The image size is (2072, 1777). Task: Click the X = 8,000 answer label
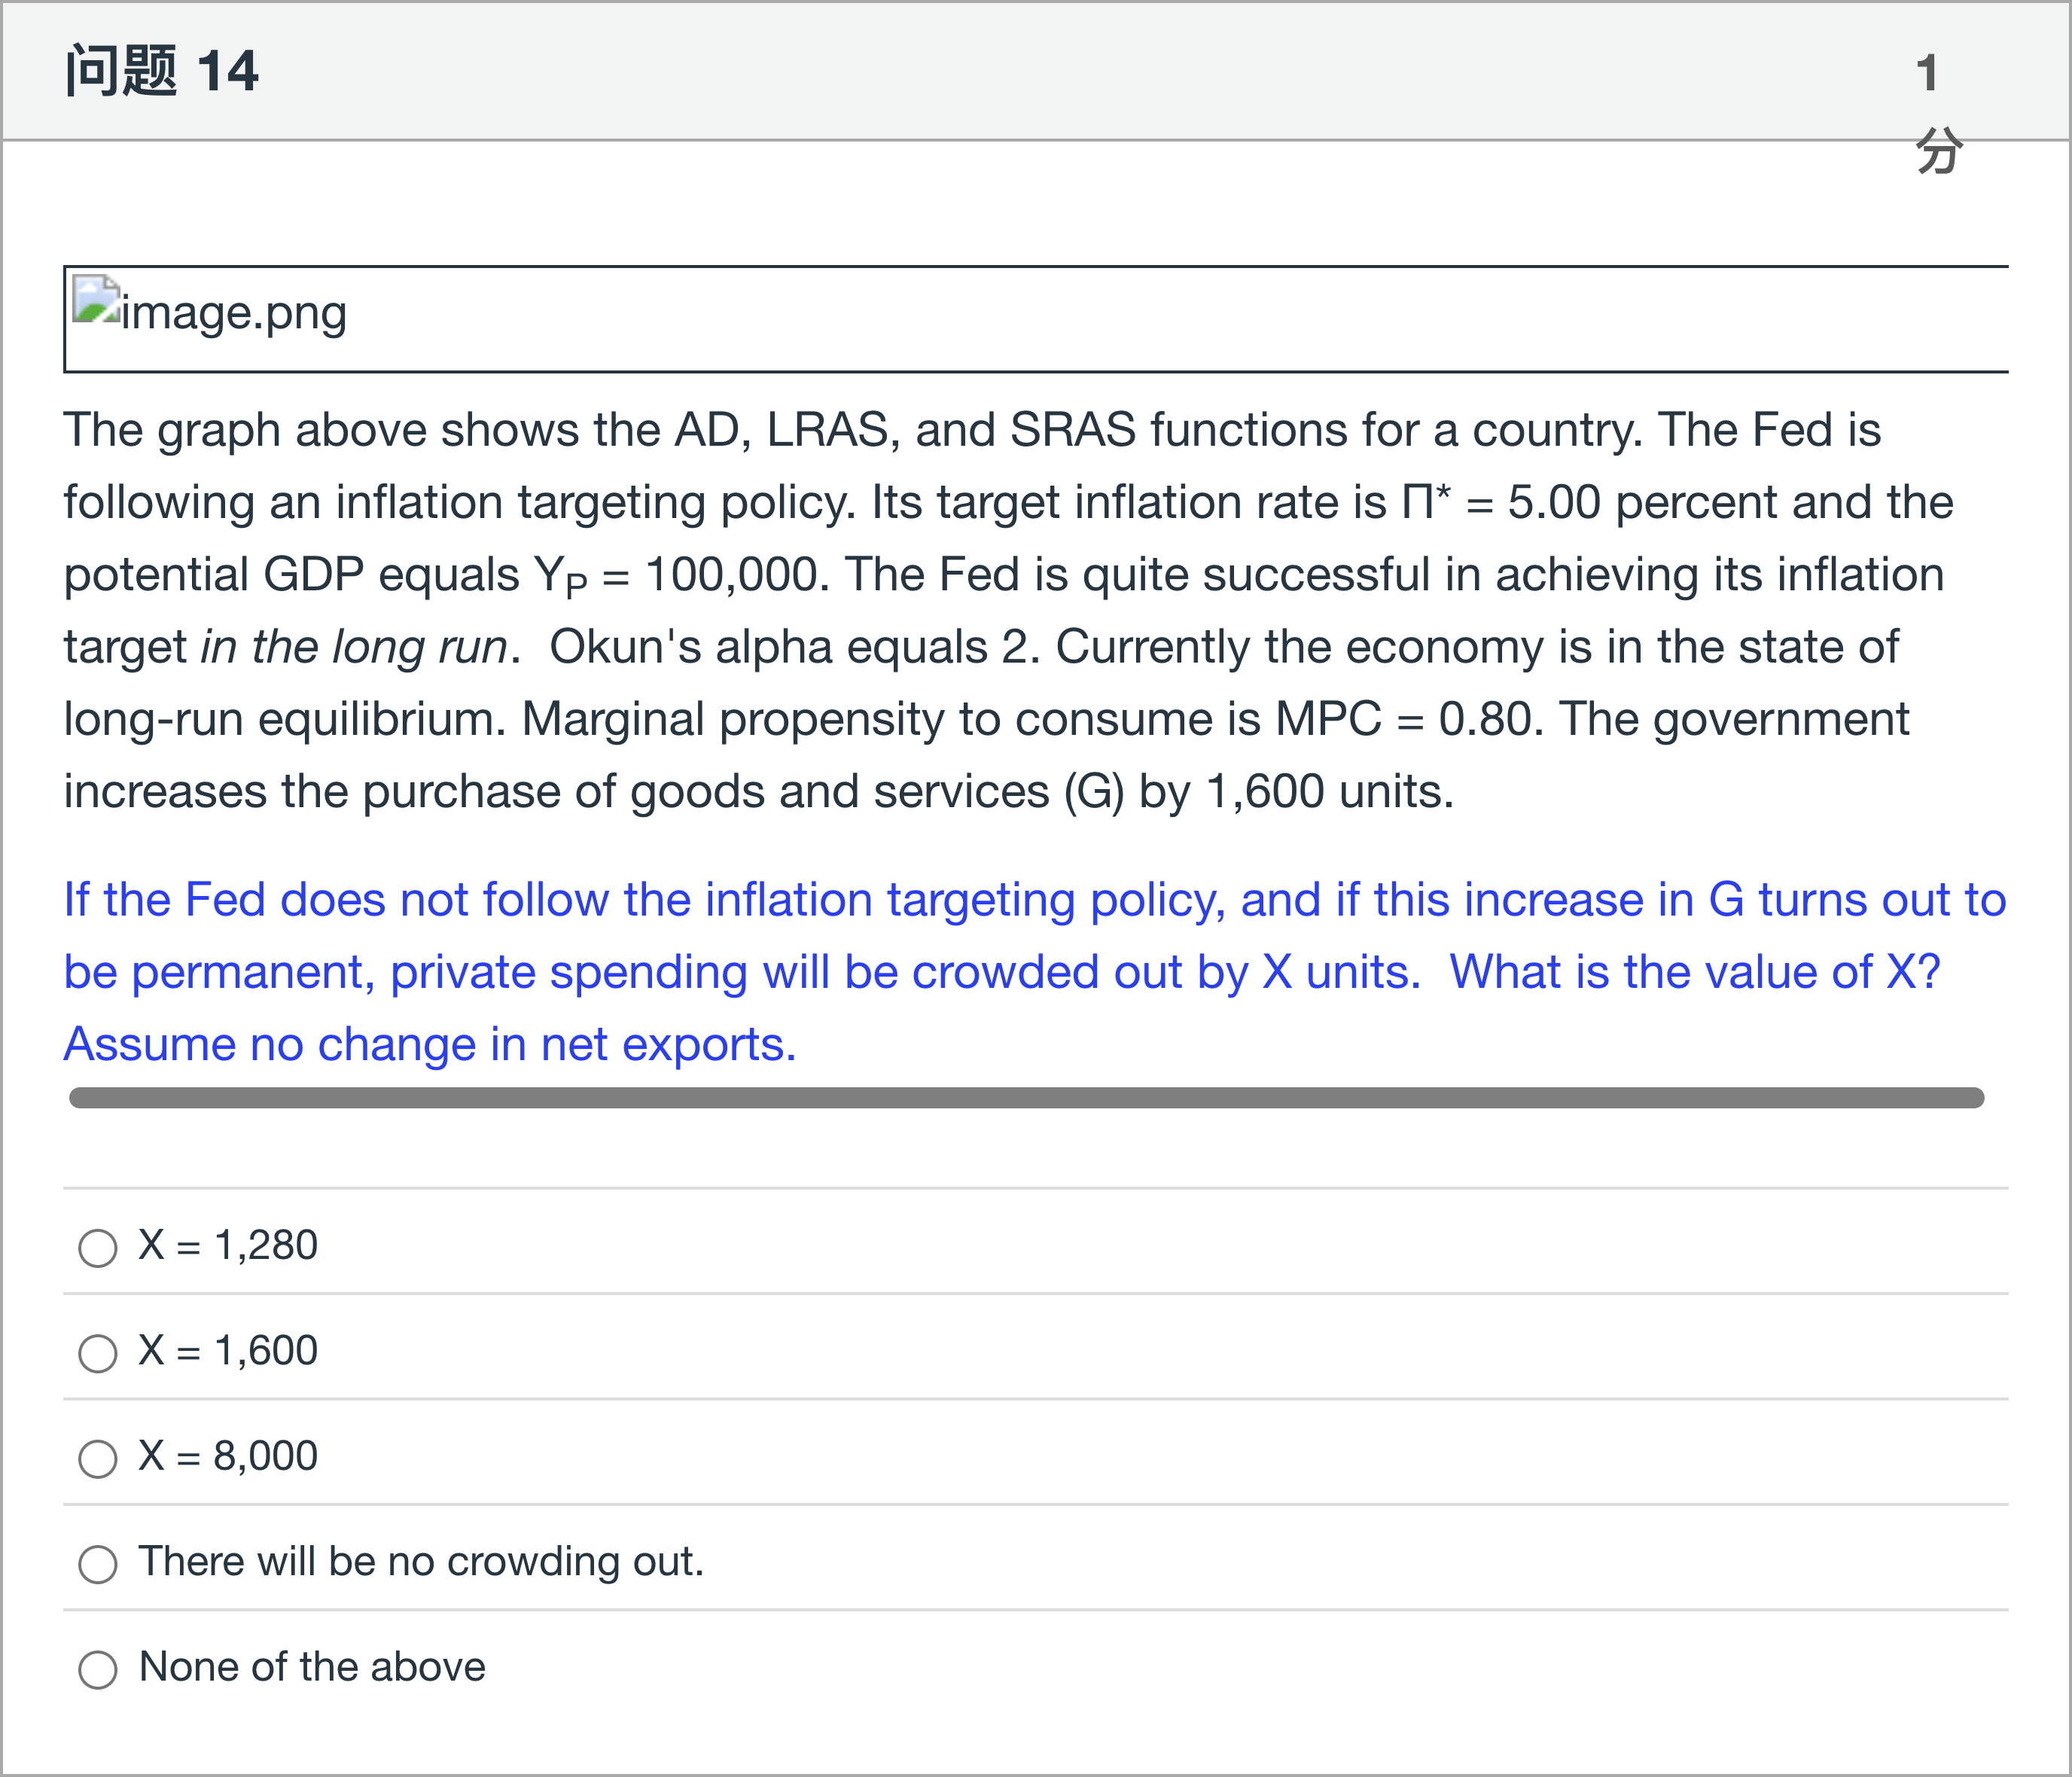tap(228, 1456)
